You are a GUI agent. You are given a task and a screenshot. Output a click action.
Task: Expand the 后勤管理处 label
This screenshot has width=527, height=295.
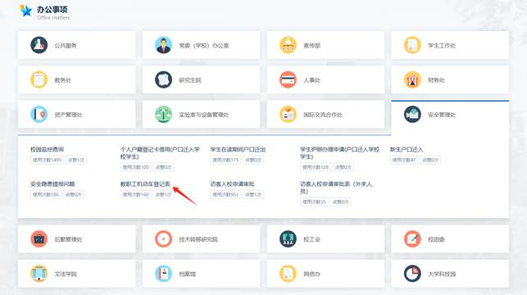click(x=68, y=239)
